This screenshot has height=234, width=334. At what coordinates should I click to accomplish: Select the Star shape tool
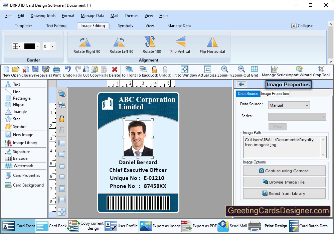click(12, 119)
